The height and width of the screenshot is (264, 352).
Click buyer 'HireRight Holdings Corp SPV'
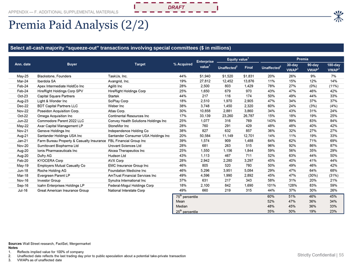click(60, 91)
